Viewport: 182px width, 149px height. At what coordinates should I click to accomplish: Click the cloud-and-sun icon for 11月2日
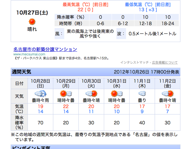168,93
